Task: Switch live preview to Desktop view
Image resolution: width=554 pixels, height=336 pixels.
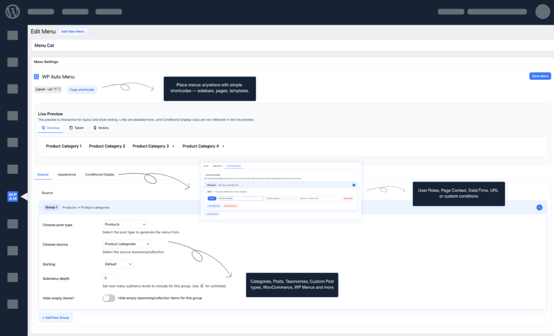Action: (51, 128)
